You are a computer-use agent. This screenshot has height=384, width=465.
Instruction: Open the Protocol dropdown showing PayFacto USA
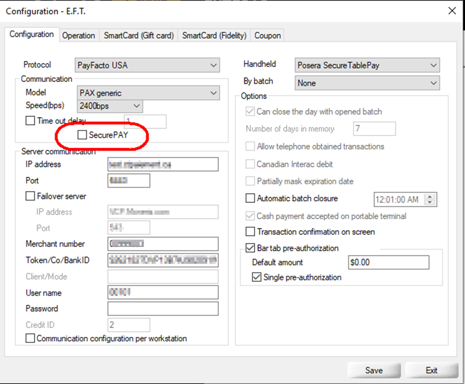147,65
